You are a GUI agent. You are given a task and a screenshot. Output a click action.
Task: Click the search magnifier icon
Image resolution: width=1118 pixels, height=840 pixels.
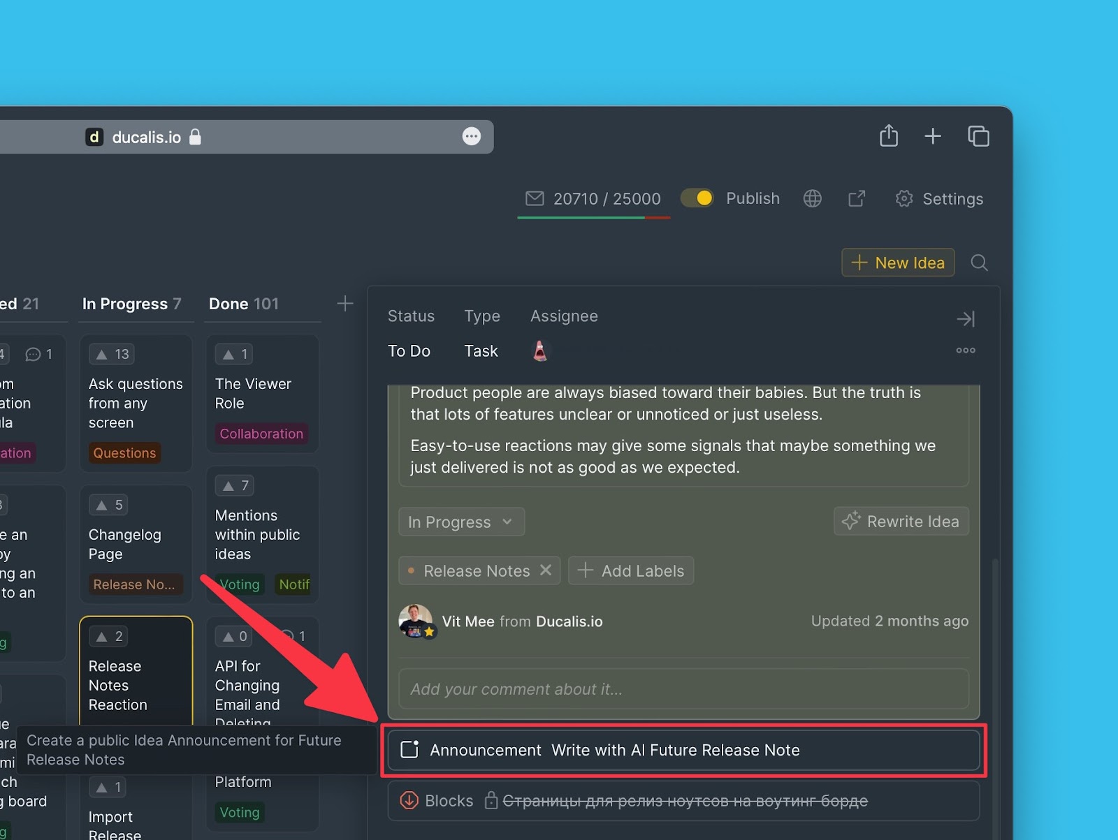979,263
